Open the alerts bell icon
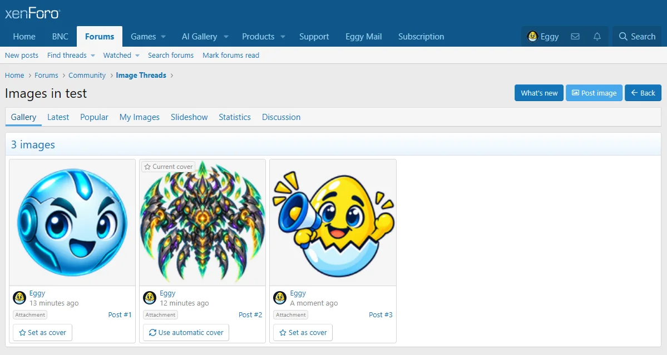667x355 pixels. point(597,37)
